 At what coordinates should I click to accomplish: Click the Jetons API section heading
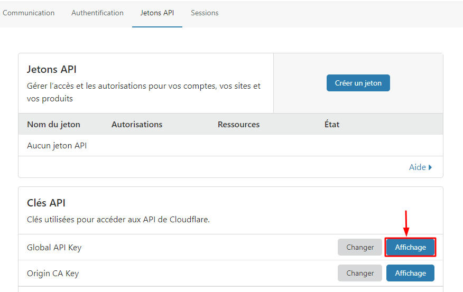(x=52, y=69)
